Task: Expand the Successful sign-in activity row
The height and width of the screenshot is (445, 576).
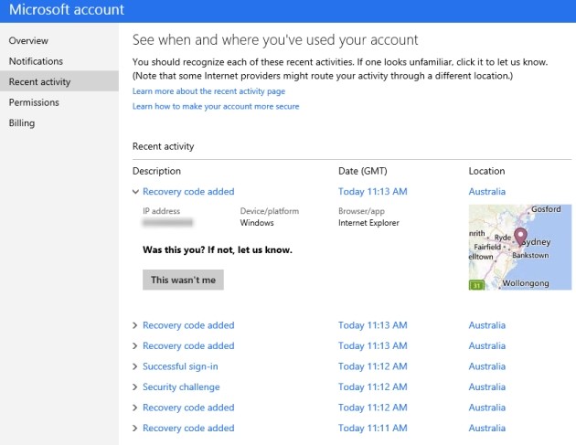Action: tap(136, 366)
